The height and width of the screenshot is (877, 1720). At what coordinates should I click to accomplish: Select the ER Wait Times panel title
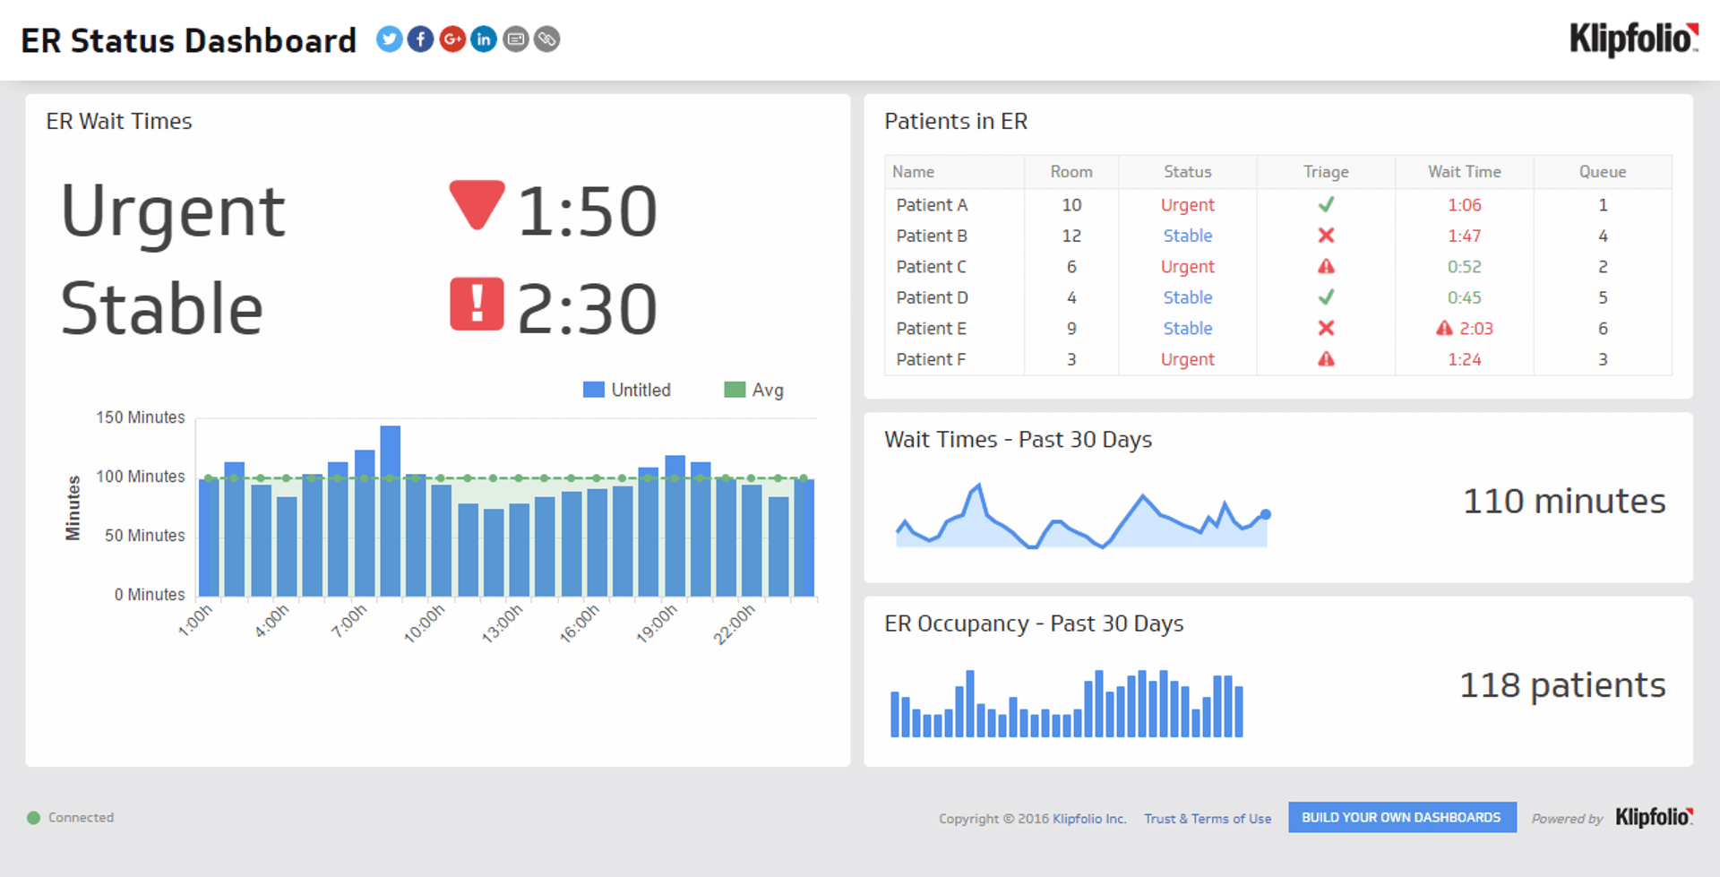point(119,121)
